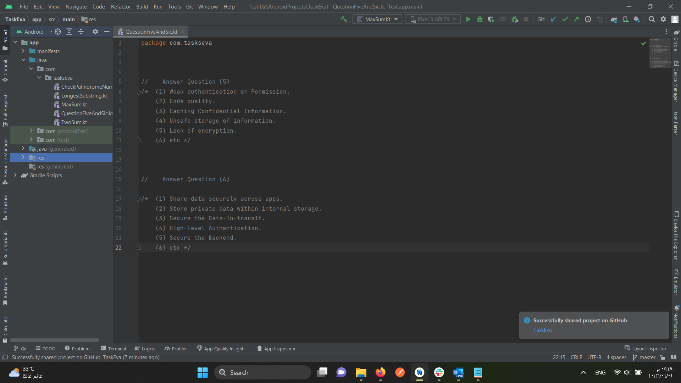Screen dimensions: 681x383
Task: Push commits using the green Git arrow
Action: click(576, 19)
